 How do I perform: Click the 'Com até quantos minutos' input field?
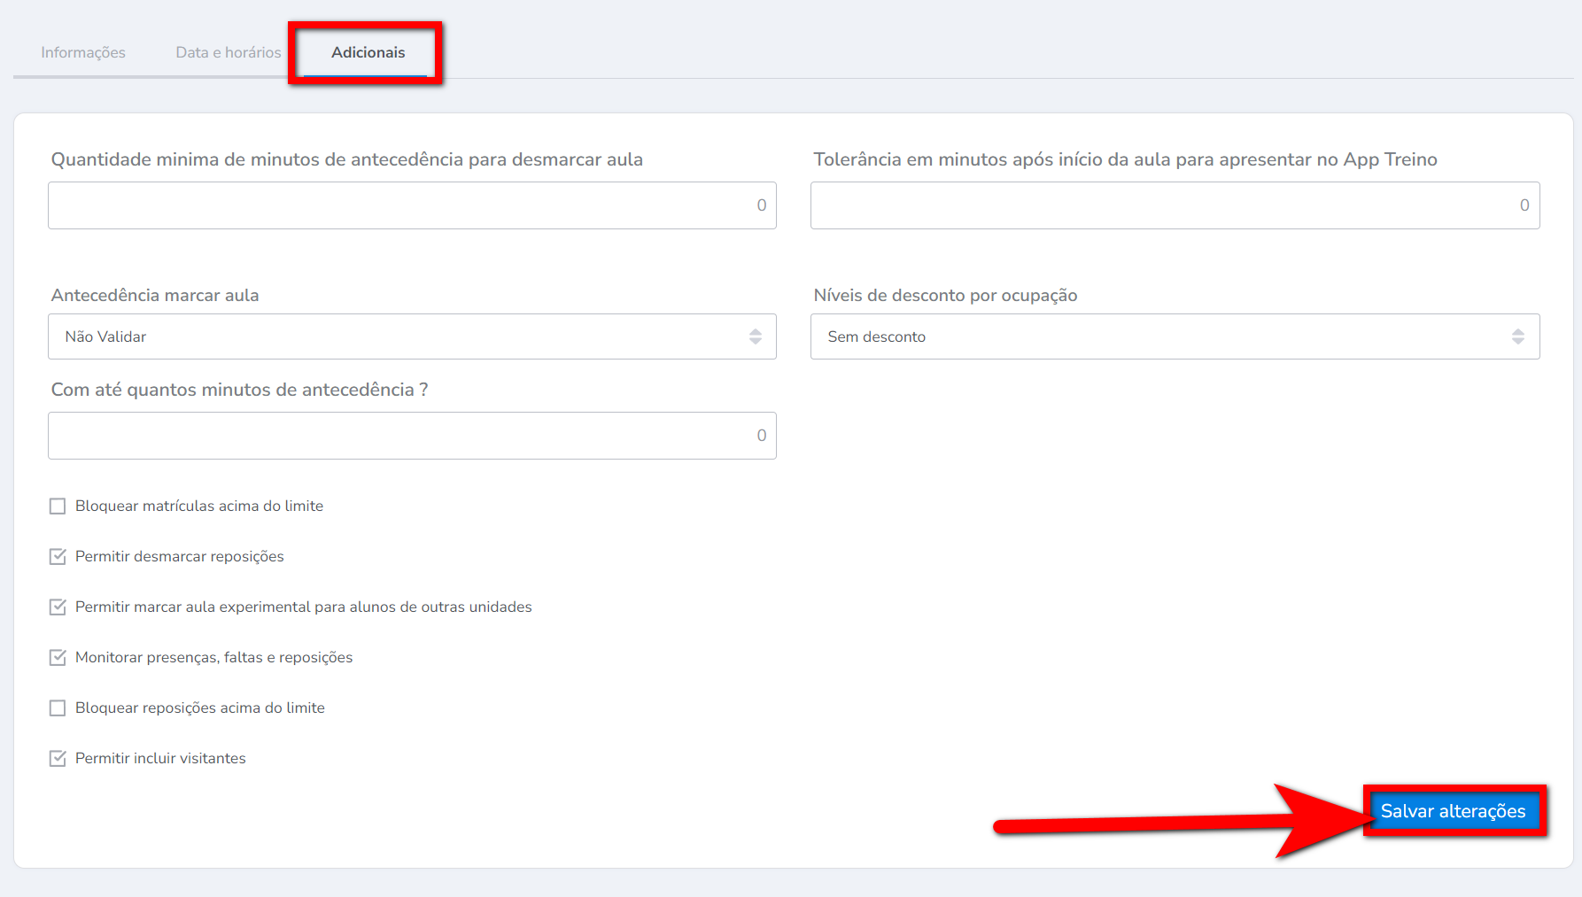click(412, 436)
